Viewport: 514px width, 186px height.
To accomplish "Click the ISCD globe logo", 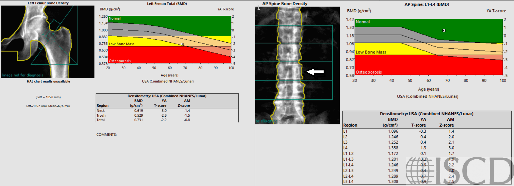I will [x=420, y=171].
